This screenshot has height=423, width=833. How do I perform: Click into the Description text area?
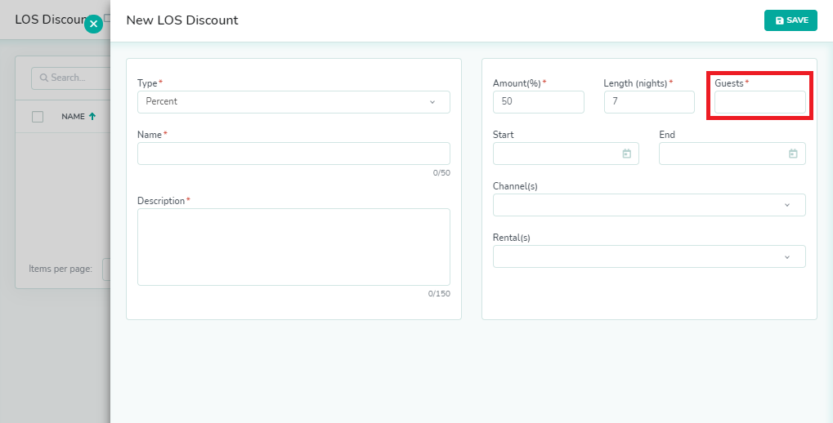(x=293, y=247)
